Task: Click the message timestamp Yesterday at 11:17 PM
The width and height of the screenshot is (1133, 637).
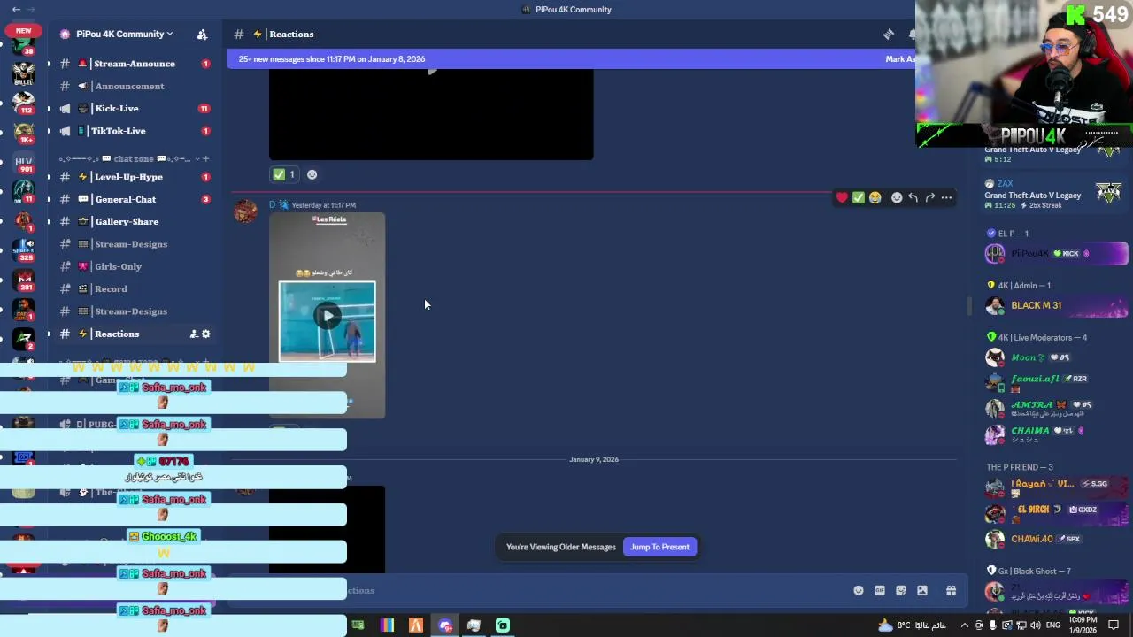Action: pyautogui.click(x=324, y=205)
